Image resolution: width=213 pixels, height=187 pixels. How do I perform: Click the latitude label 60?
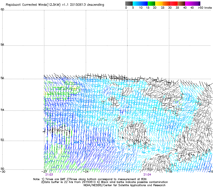(2, 9)
